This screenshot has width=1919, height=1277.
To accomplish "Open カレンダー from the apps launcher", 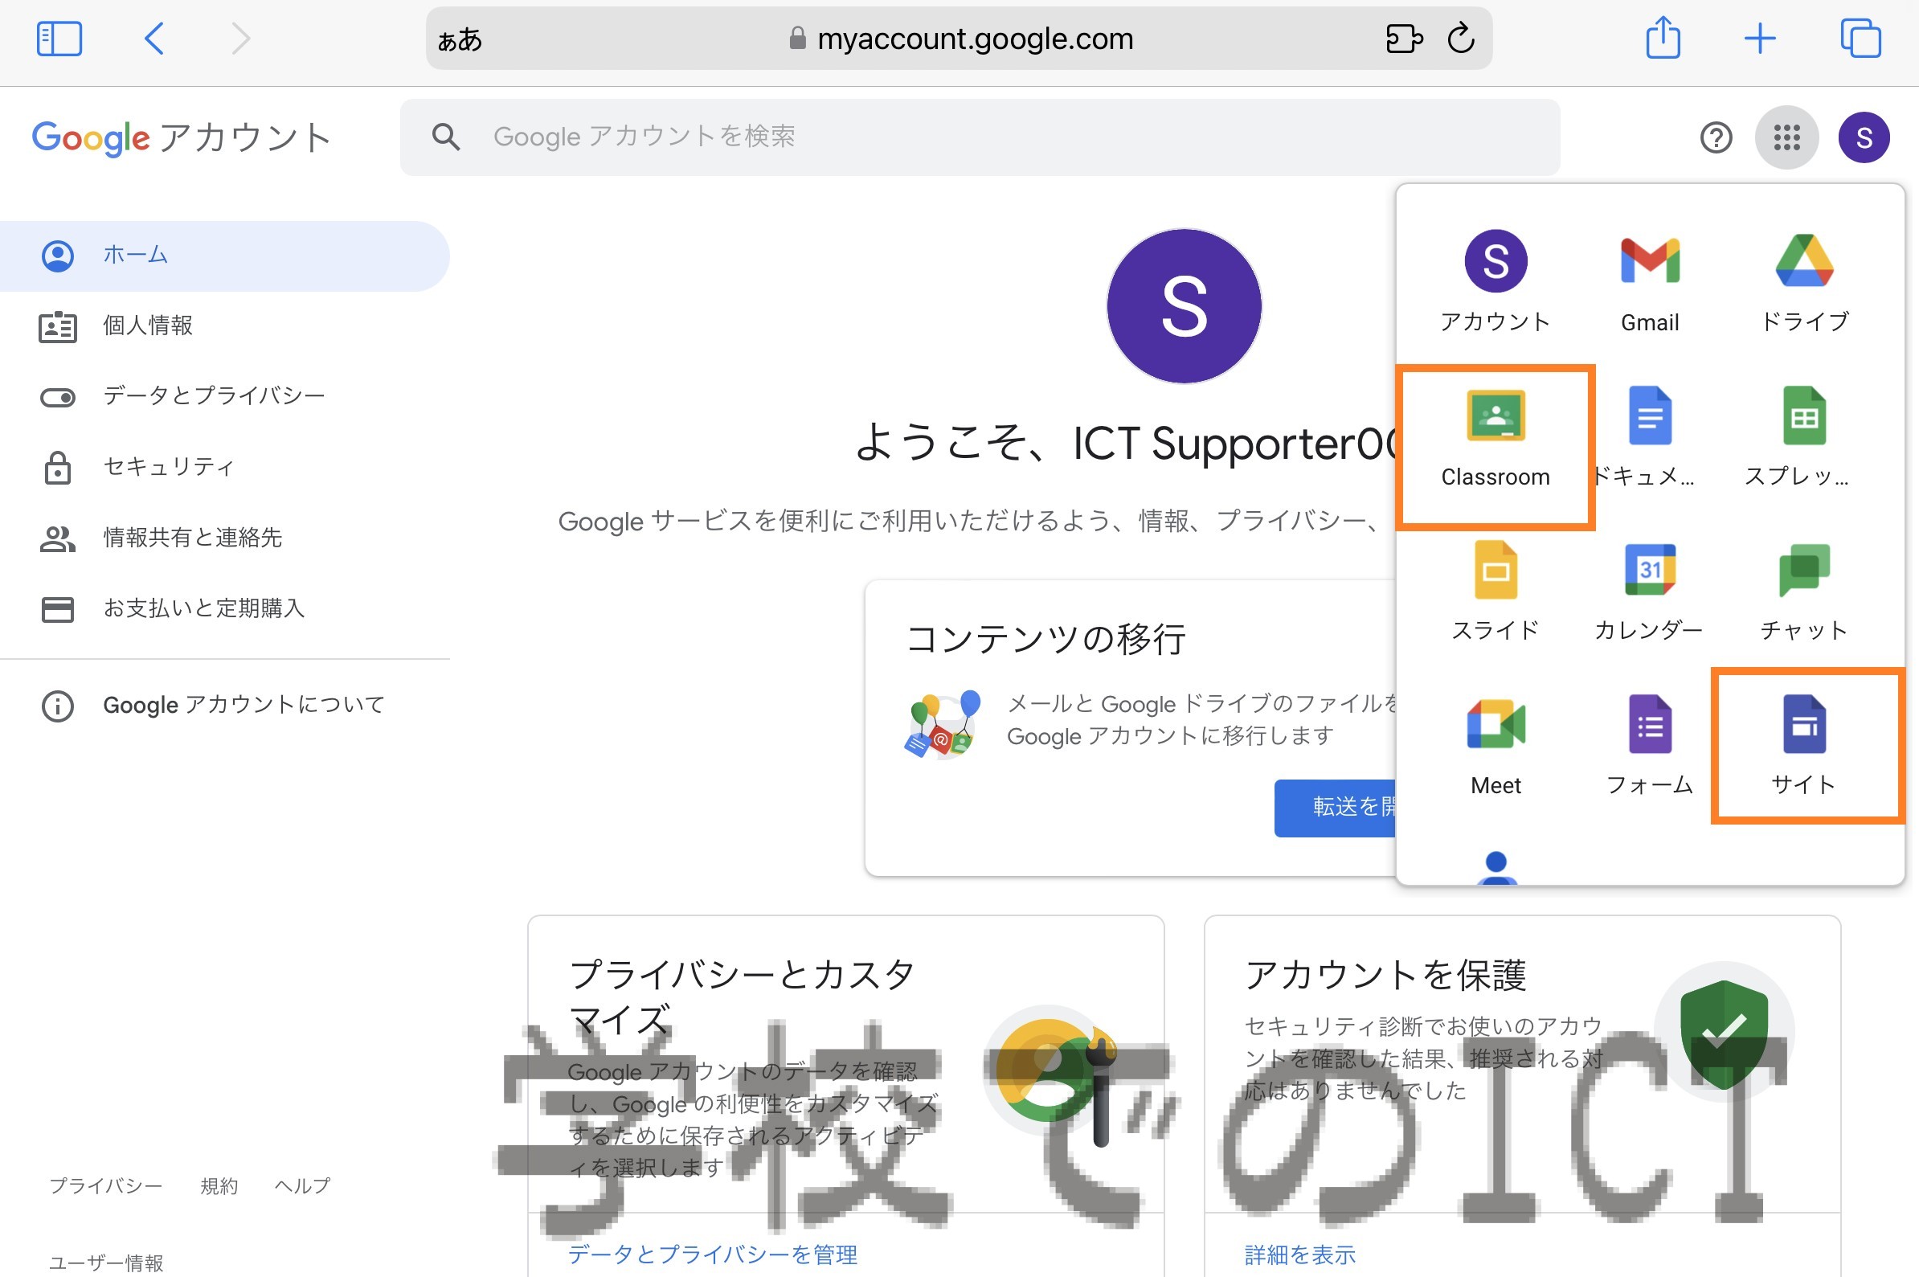I will tap(1650, 591).
